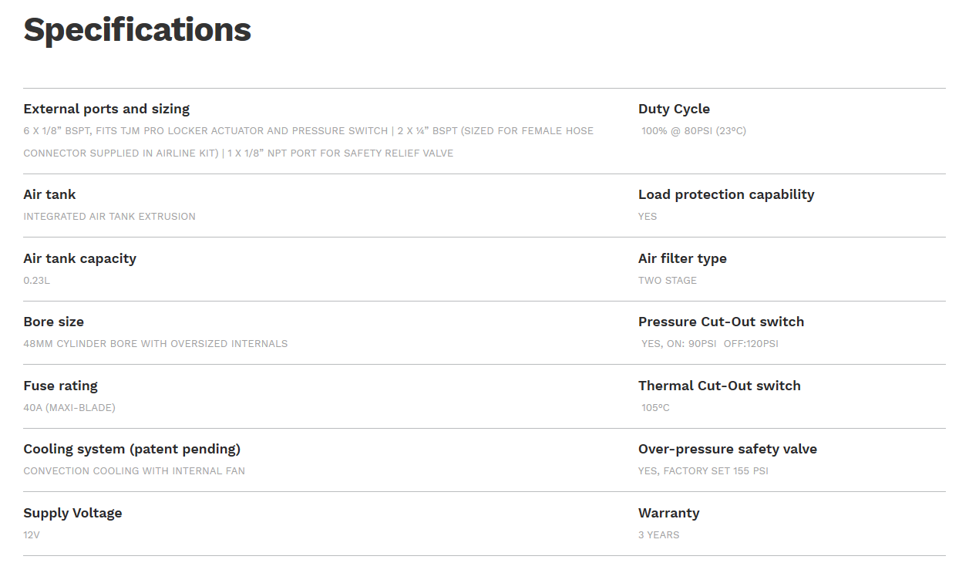Click the Supply Voltage label
Screen dimensions: 969x573
click(x=72, y=513)
